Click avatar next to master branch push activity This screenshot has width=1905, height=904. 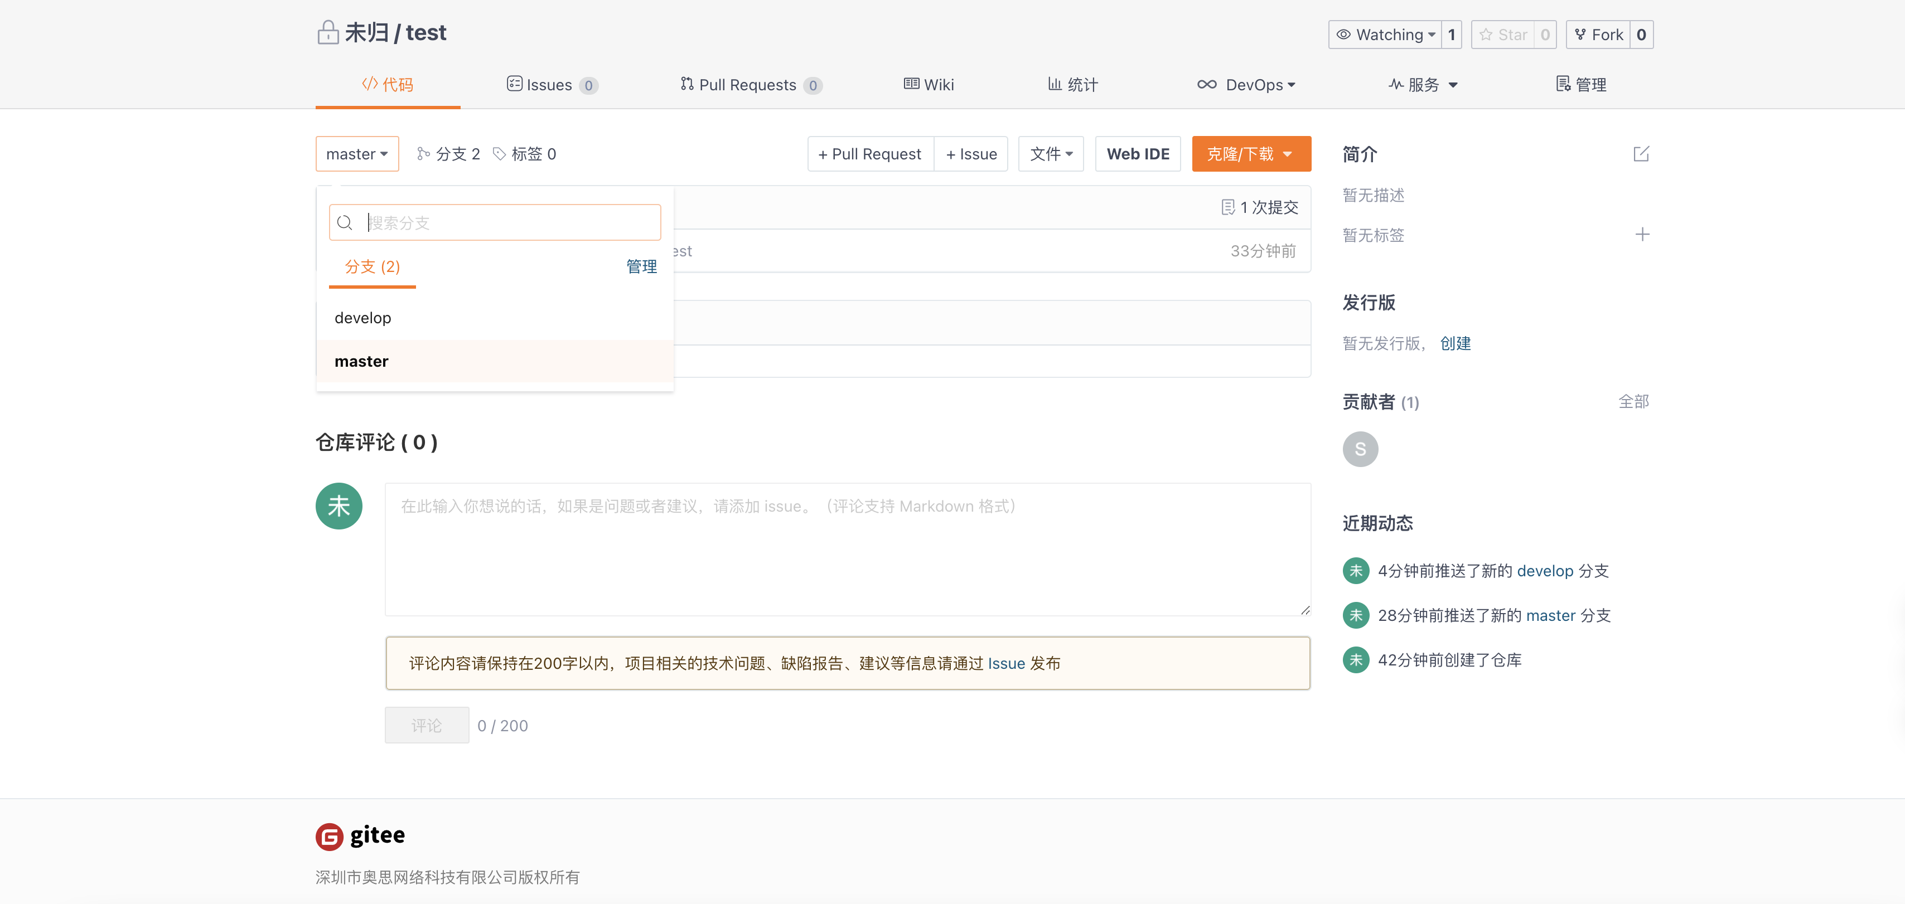1356,615
